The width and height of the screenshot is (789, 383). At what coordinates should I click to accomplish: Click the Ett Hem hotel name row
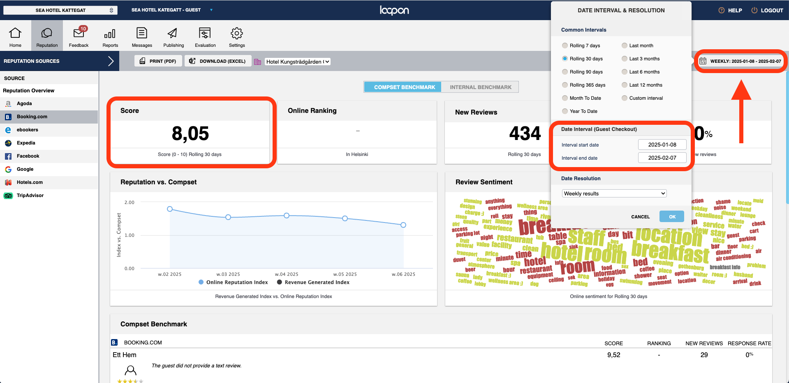[125, 355]
